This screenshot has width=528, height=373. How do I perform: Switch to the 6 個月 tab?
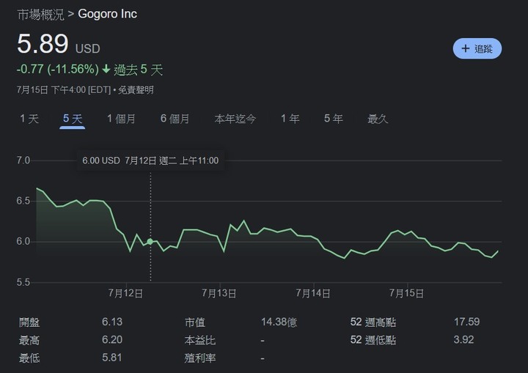175,119
